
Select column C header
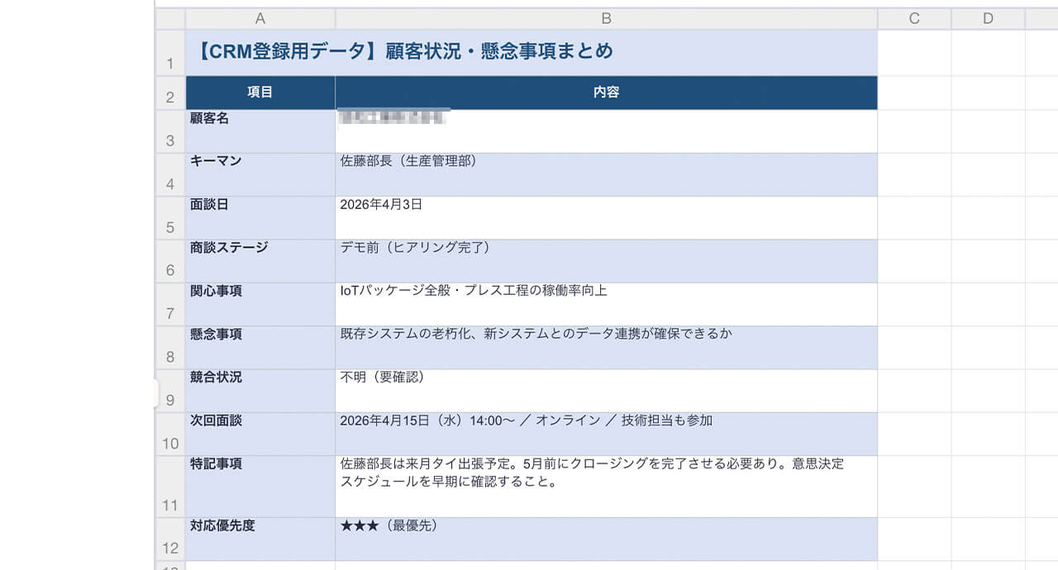tap(914, 19)
